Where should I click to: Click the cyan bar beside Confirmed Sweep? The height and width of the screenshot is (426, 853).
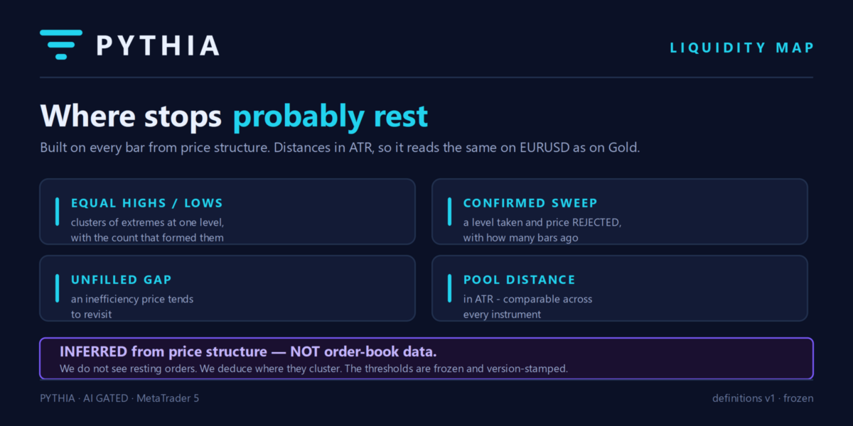(x=449, y=212)
